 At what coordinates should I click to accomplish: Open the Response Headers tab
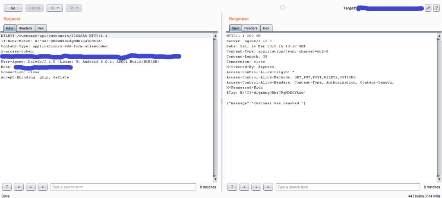251,28
